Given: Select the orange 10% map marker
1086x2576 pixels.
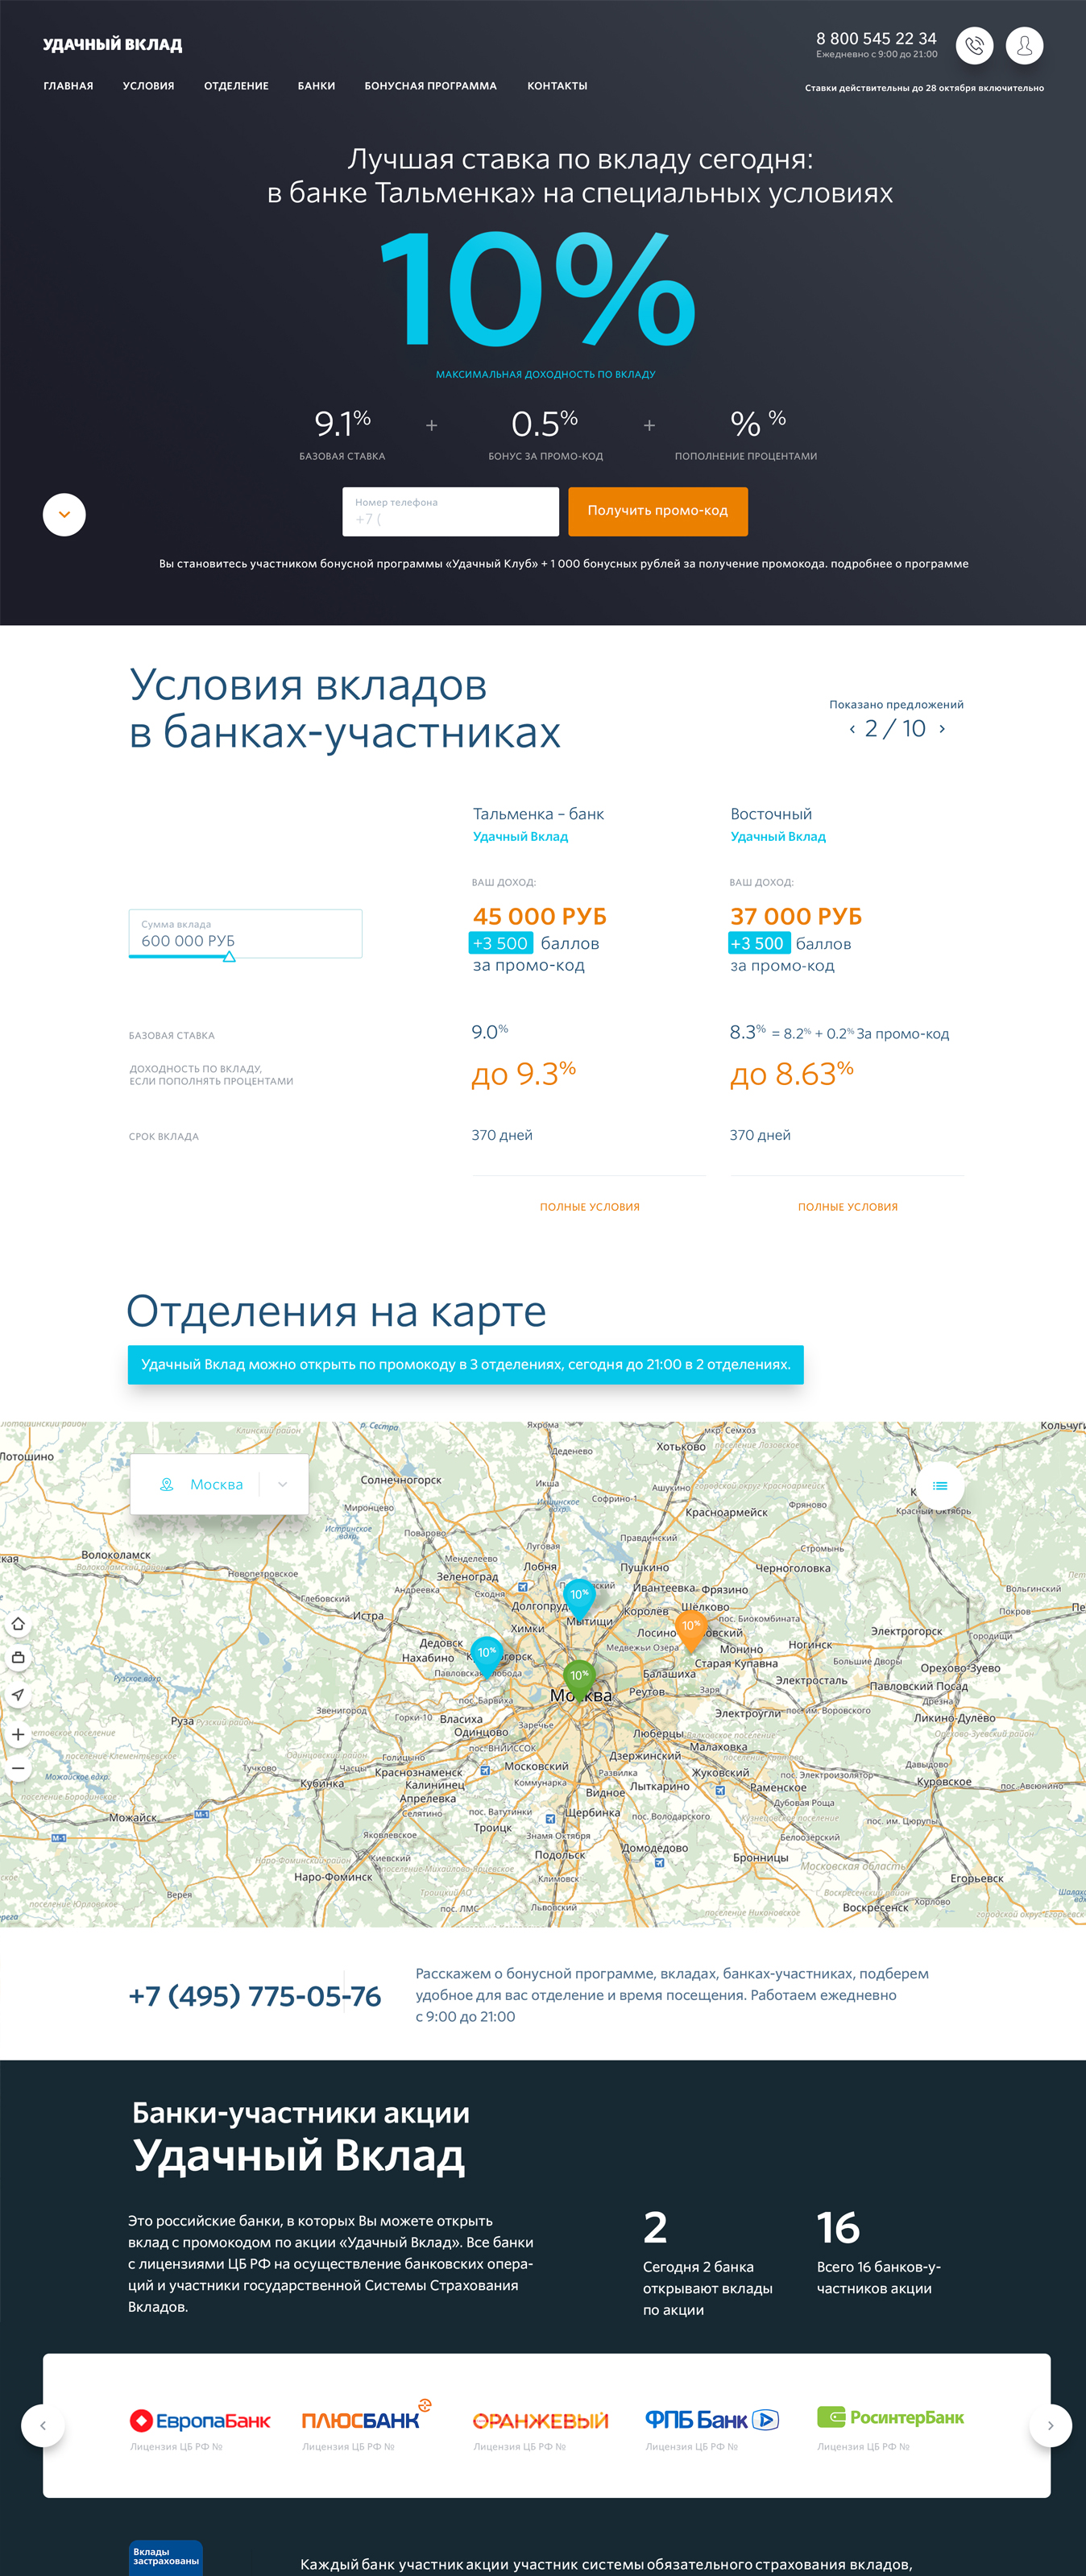Looking at the screenshot, I should pyautogui.click(x=691, y=1631).
